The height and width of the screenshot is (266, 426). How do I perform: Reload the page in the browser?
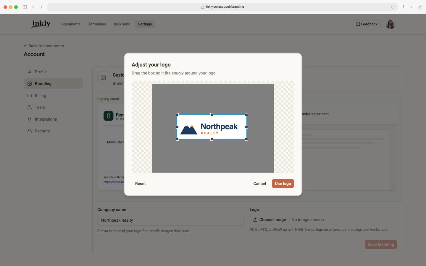tap(393, 7)
